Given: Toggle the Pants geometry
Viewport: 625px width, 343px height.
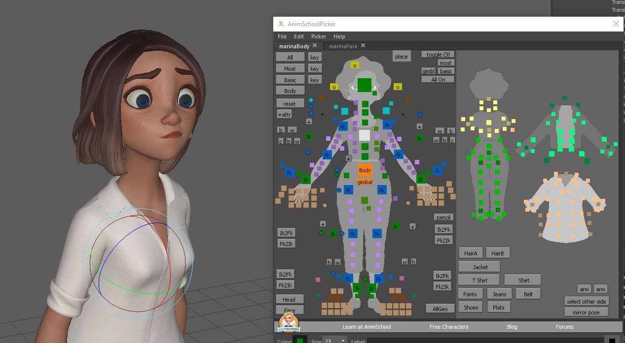Looking at the screenshot, I should pyautogui.click(x=470, y=294).
